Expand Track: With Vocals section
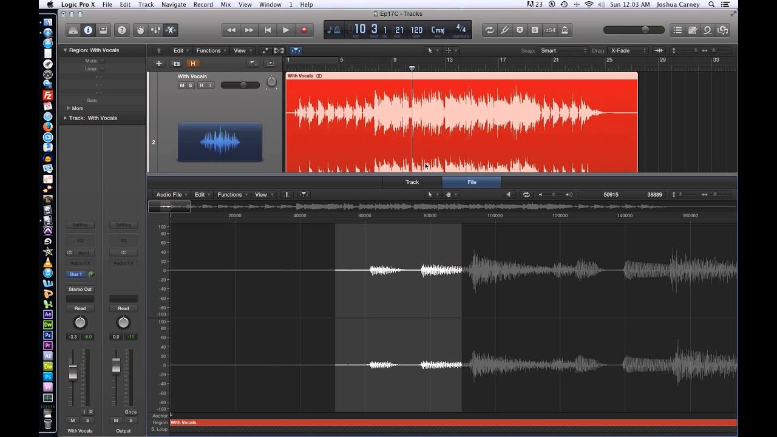Image resolution: width=777 pixels, height=437 pixels. point(66,118)
